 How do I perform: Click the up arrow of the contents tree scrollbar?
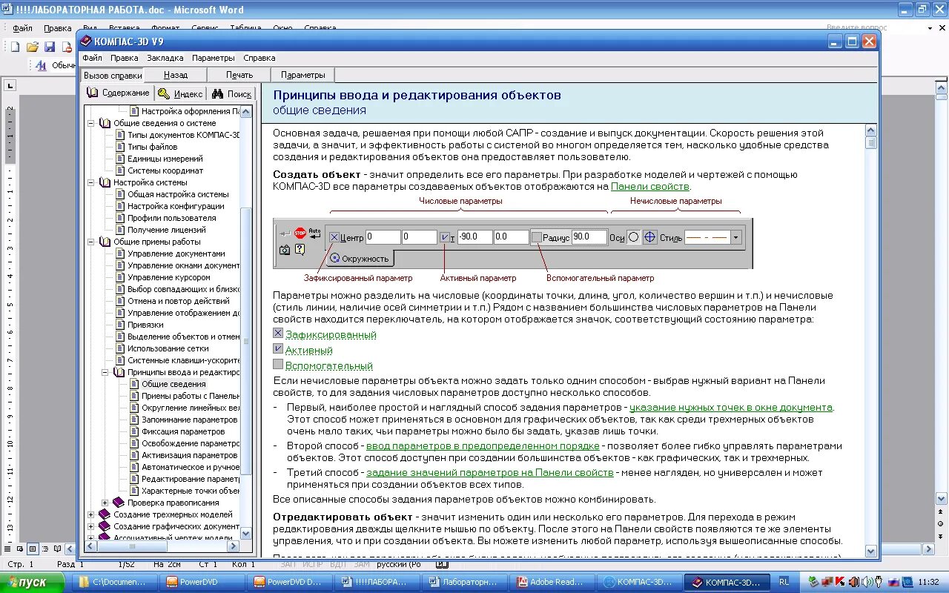[247, 111]
